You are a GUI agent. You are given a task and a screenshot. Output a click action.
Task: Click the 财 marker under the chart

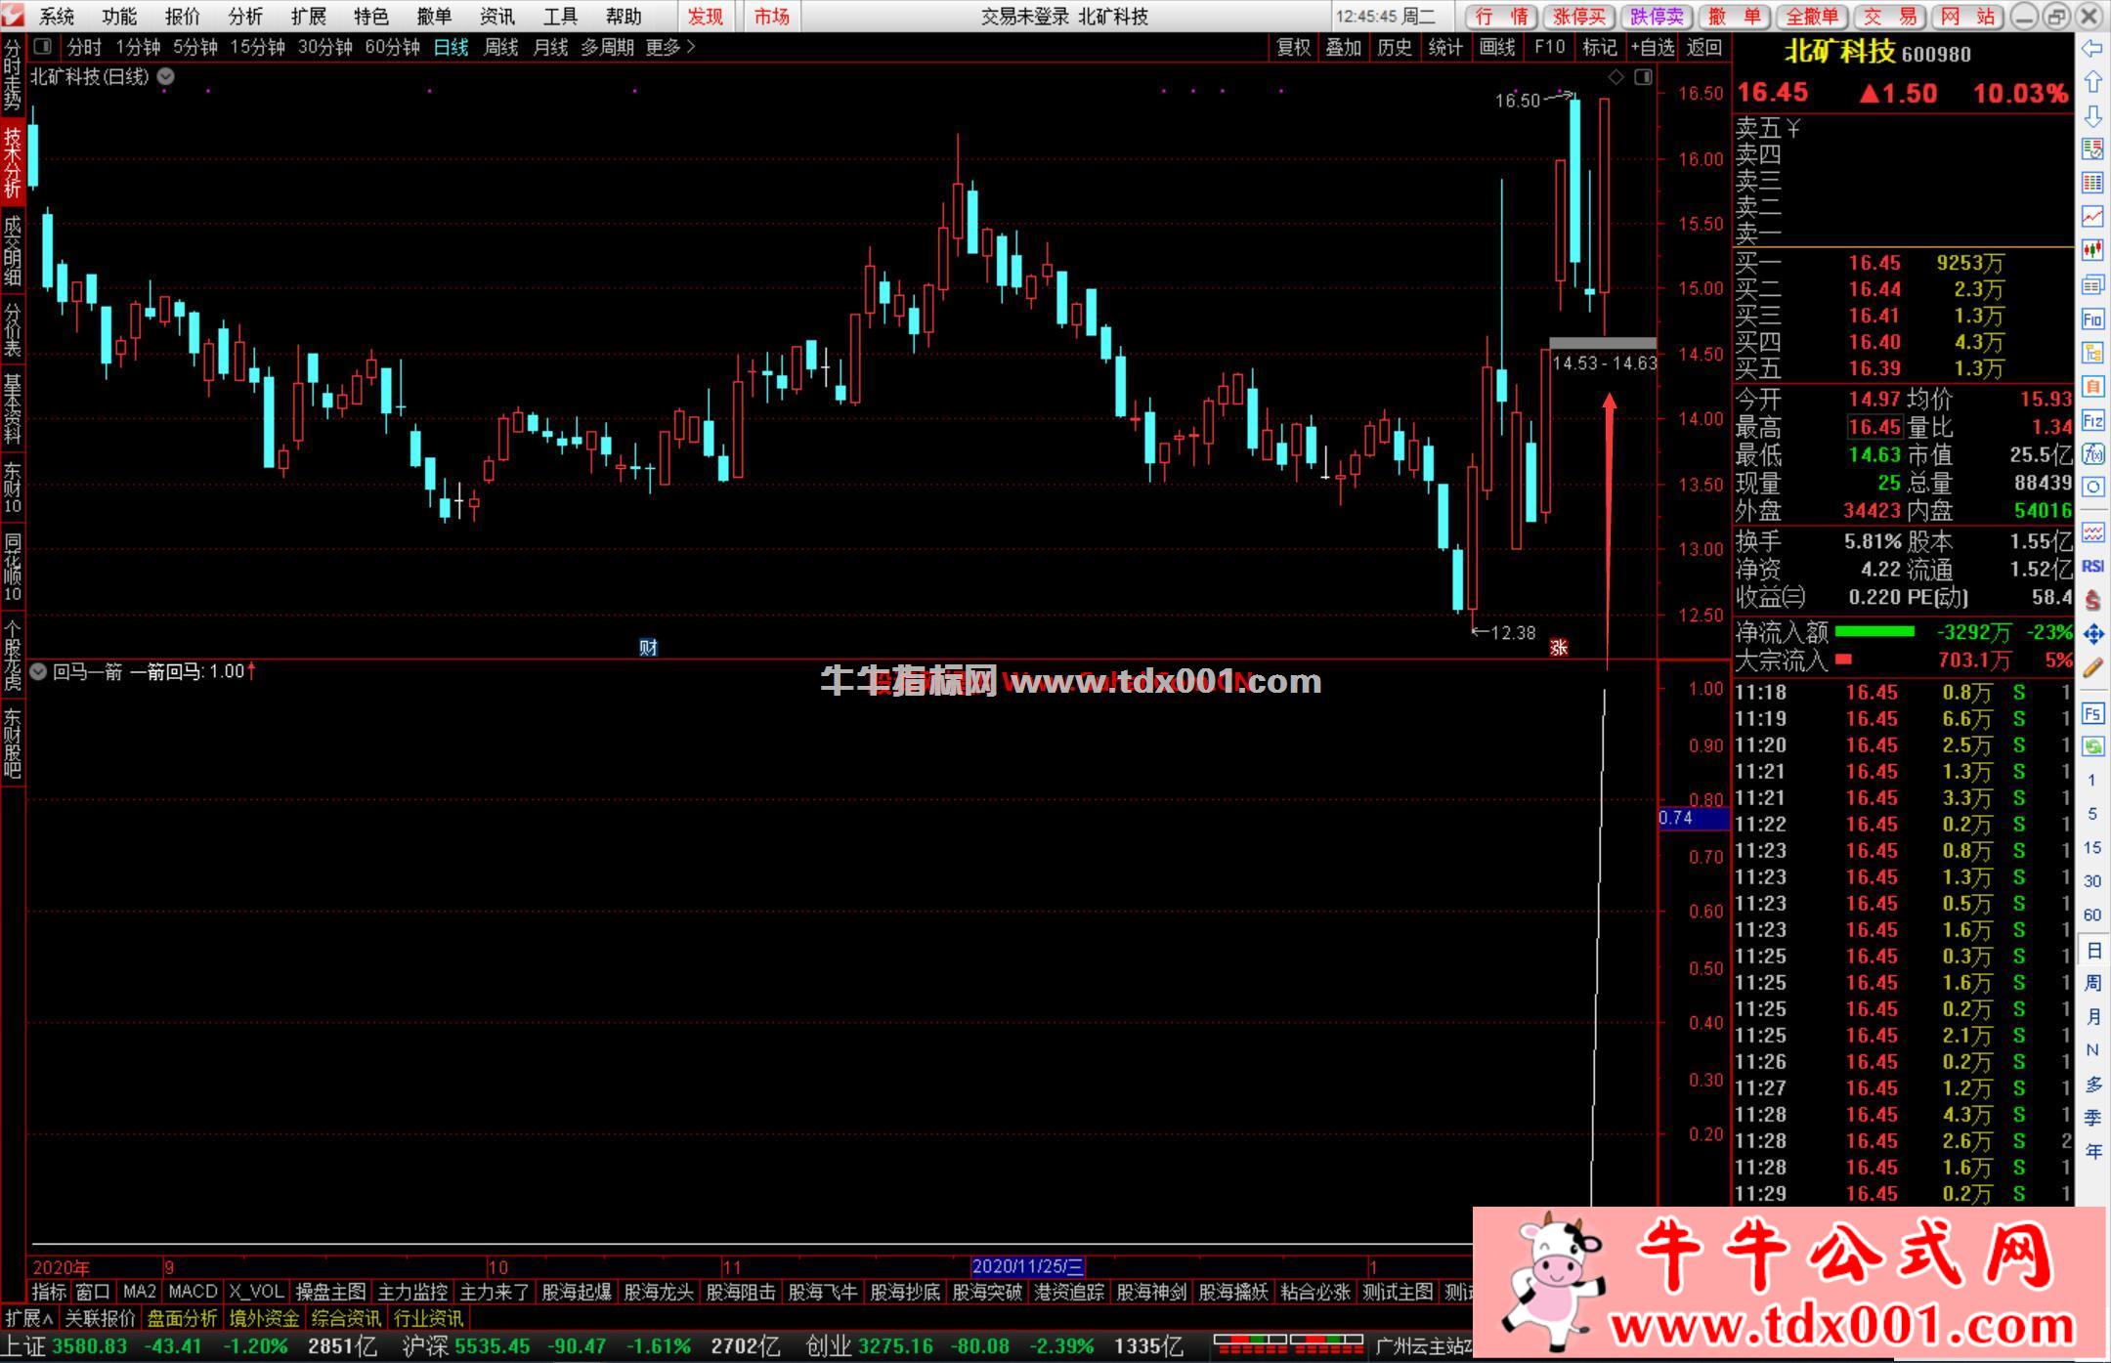click(x=648, y=648)
